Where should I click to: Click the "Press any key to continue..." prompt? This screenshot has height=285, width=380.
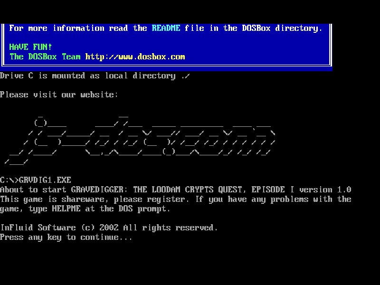click(66, 237)
